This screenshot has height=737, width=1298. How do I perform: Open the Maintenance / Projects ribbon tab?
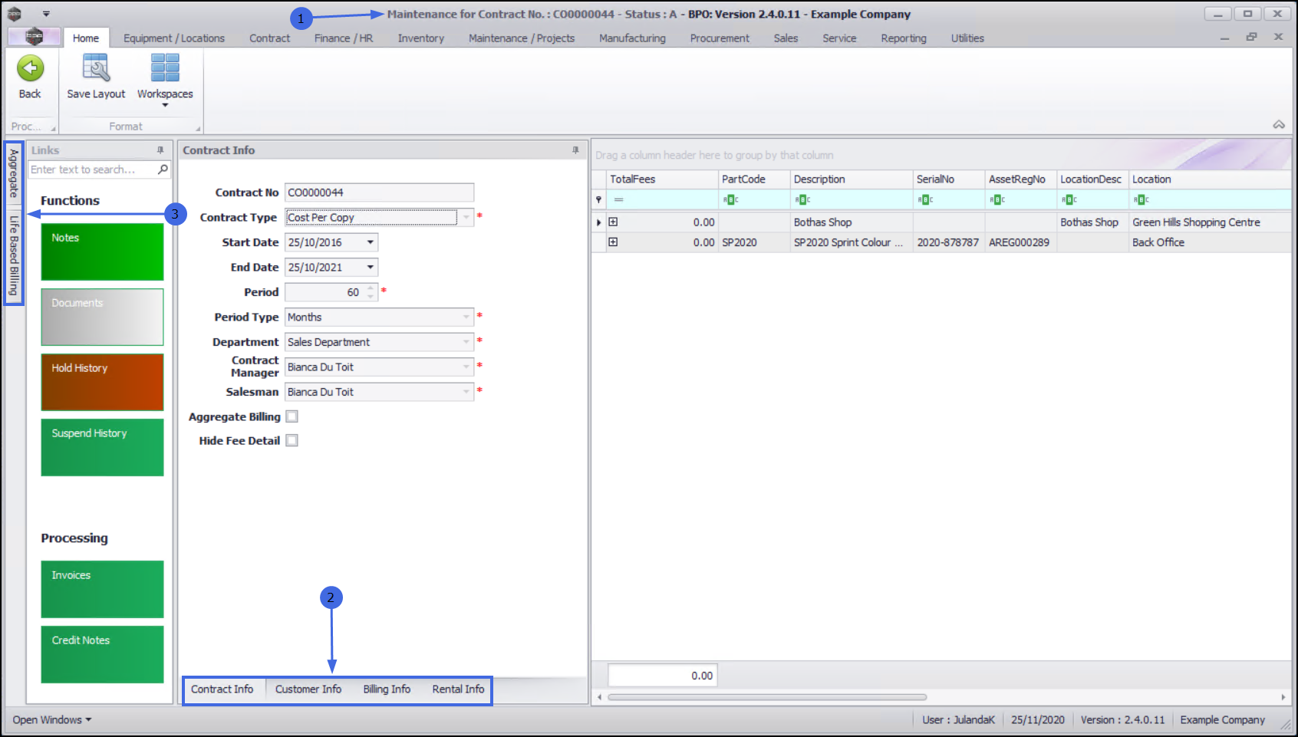(x=522, y=38)
